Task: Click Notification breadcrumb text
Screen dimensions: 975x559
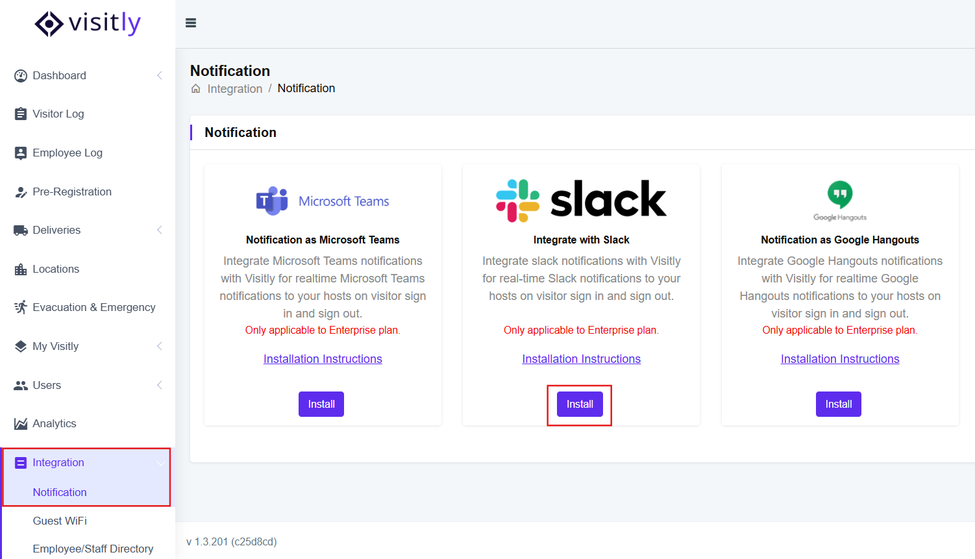Action: [x=306, y=88]
